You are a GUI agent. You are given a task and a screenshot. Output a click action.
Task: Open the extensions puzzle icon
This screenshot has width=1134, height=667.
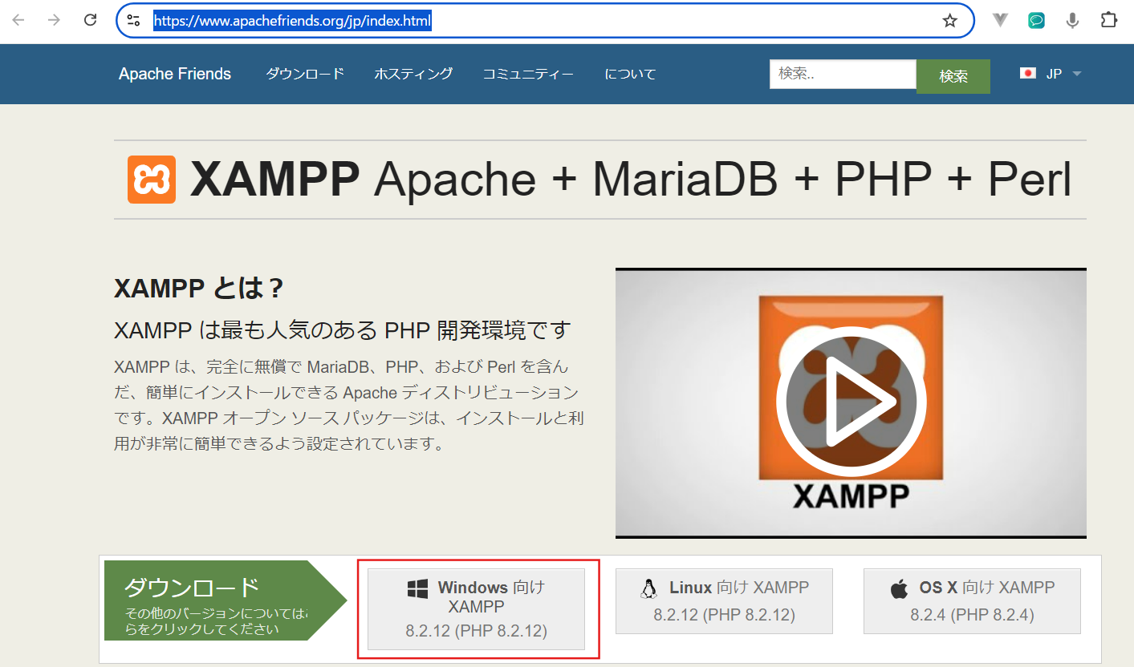click(x=1108, y=21)
